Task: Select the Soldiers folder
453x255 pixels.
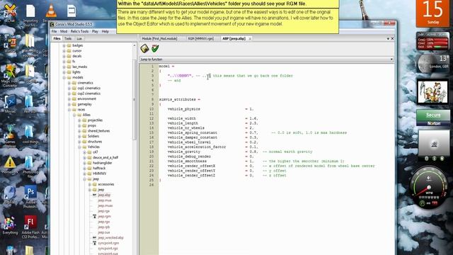Action: tap(93, 136)
